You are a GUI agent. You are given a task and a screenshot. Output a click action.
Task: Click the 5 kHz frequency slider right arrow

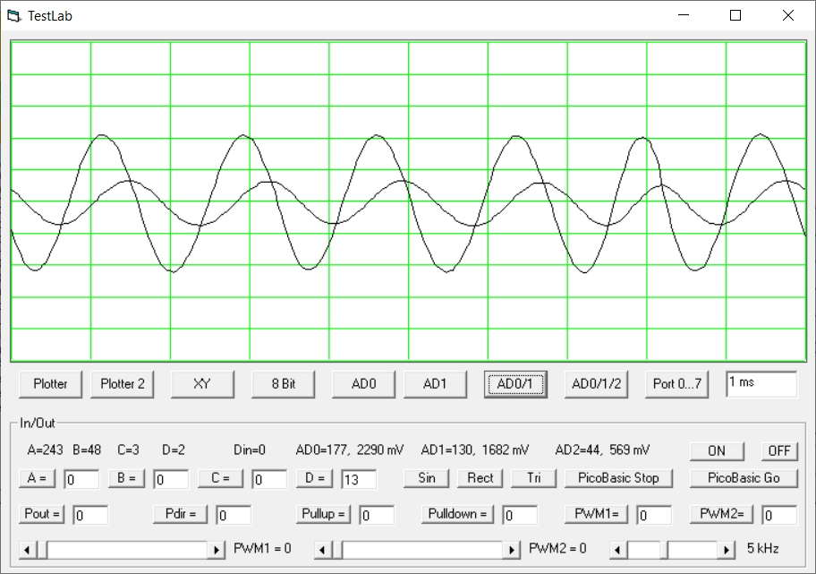click(x=727, y=549)
